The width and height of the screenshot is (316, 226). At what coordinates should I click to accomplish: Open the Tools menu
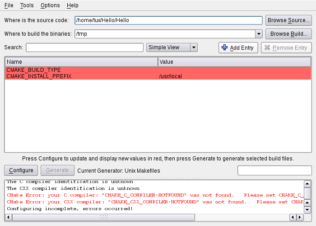27,5
